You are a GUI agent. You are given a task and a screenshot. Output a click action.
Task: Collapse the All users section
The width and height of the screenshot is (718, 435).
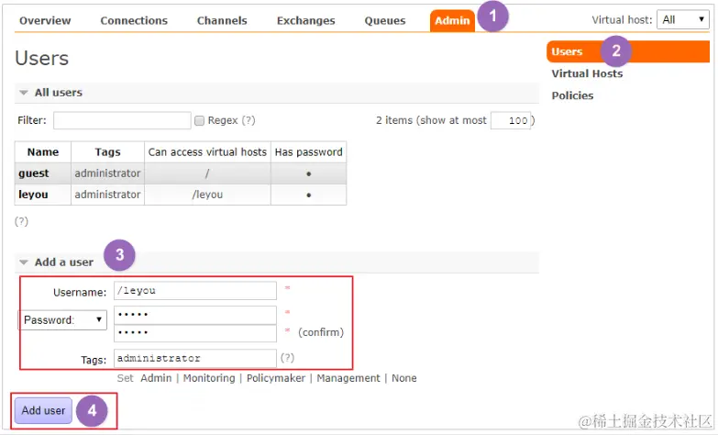tap(58, 93)
